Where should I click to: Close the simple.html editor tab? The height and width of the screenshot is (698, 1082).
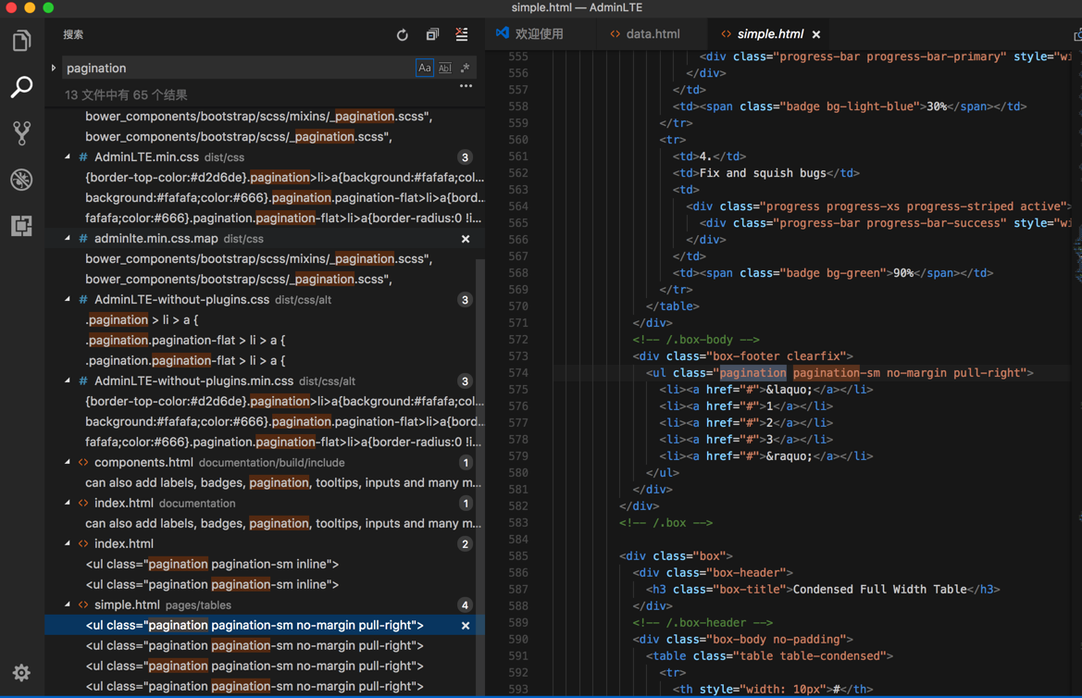[x=815, y=35]
